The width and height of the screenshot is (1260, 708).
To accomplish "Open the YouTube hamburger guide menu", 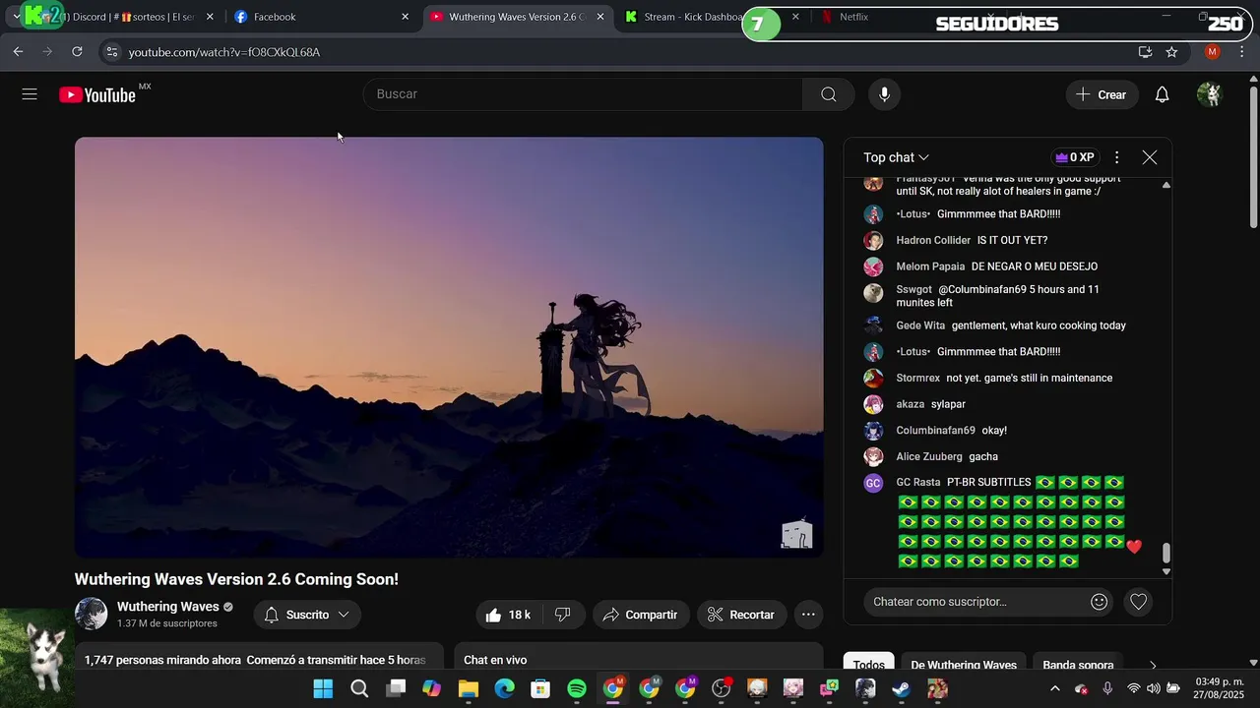I will [30, 94].
